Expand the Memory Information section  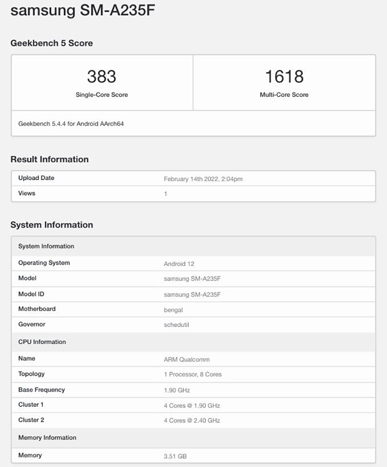pyautogui.click(x=47, y=438)
